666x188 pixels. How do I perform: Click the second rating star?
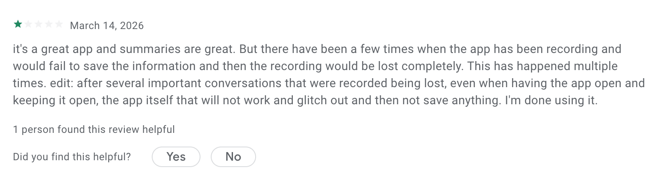coord(28,24)
